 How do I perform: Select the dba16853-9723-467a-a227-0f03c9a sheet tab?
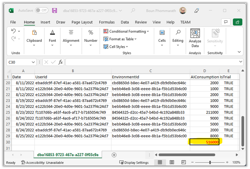[68, 155]
